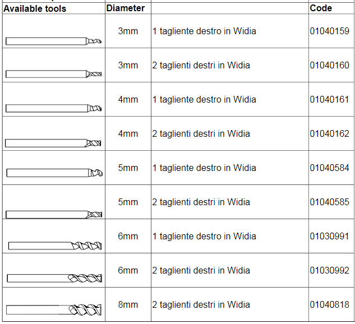The height and width of the screenshot is (324, 355).
Task: Click the Diameter column header
Action: click(x=126, y=8)
